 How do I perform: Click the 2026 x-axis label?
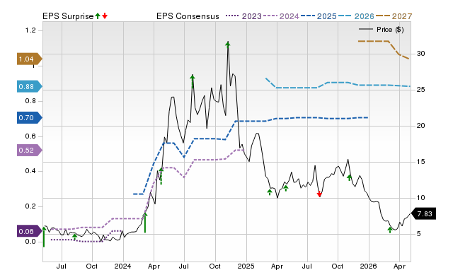tap(368, 266)
